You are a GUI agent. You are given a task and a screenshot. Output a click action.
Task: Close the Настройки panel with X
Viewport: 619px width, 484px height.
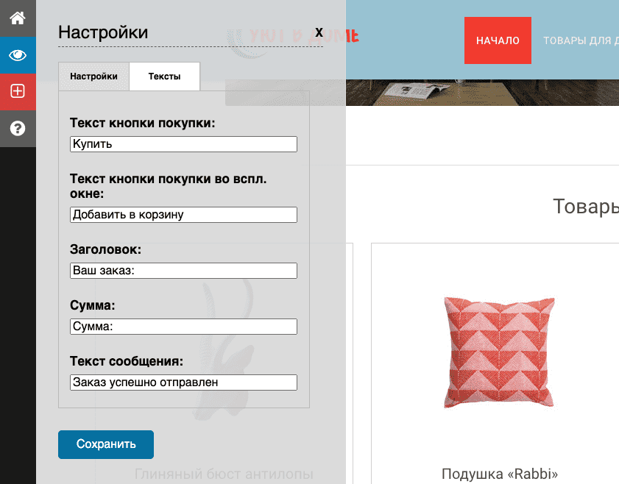(x=319, y=32)
